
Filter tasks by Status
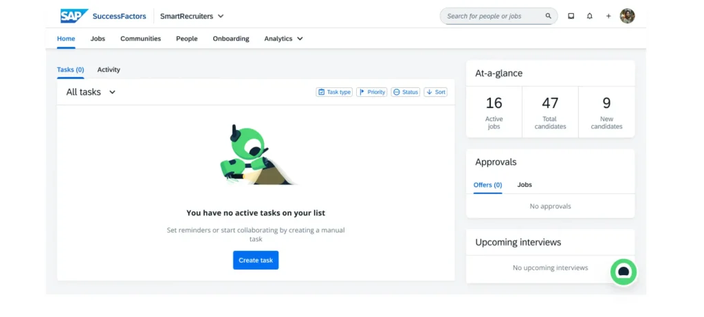pyautogui.click(x=406, y=92)
